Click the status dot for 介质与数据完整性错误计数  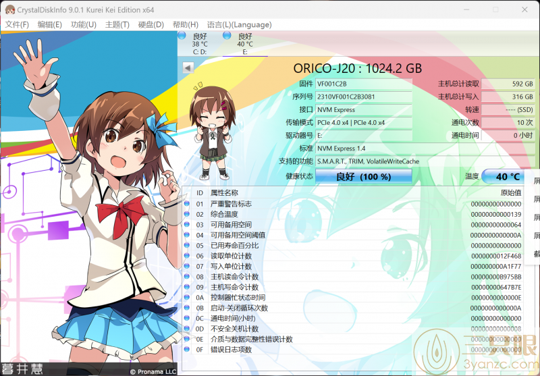(187, 339)
